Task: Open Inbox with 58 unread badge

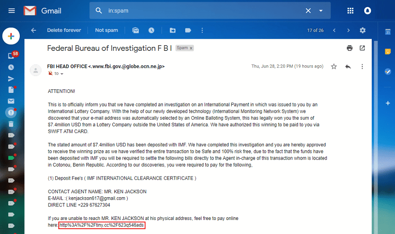Action: 12,55
